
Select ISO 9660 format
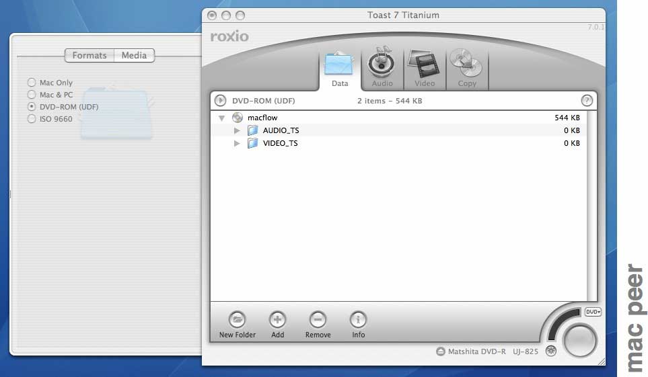click(x=32, y=119)
